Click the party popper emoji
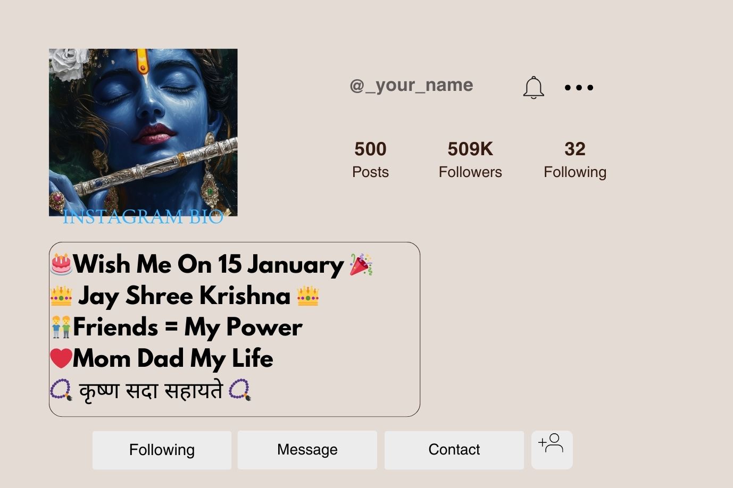The height and width of the screenshot is (488, 733). pyautogui.click(x=361, y=264)
